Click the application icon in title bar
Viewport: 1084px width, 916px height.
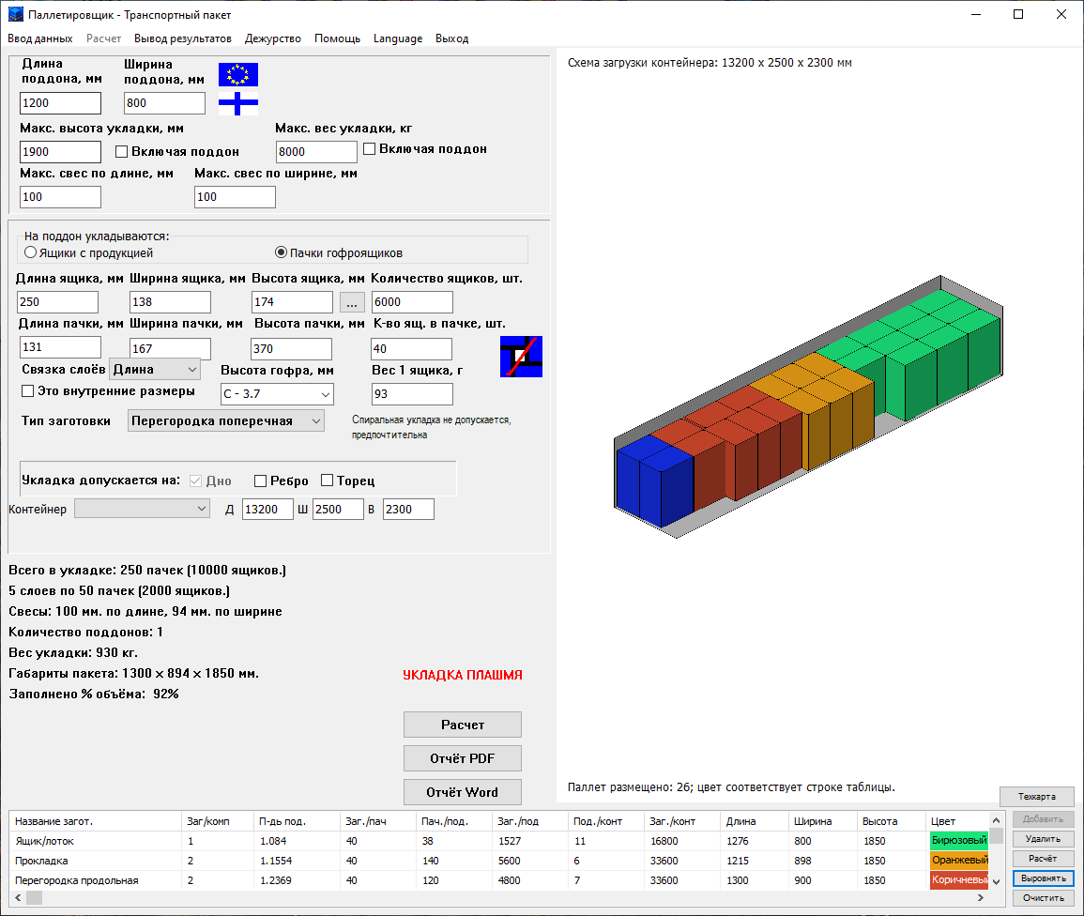click(15, 14)
